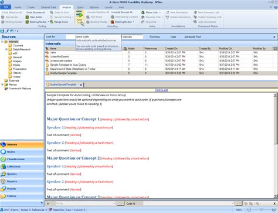Open the Classifications navigation pane

coord(22,159)
